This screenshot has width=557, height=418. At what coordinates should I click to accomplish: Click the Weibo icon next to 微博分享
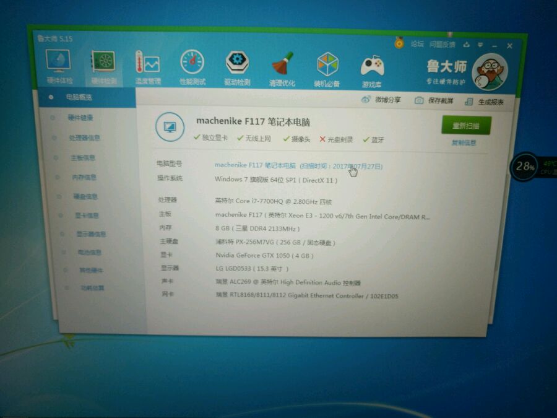[x=366, y=100]
